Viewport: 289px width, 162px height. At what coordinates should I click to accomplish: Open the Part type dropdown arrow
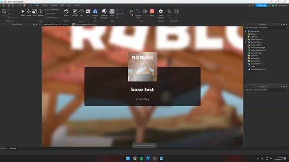click(x=81, y=18)
